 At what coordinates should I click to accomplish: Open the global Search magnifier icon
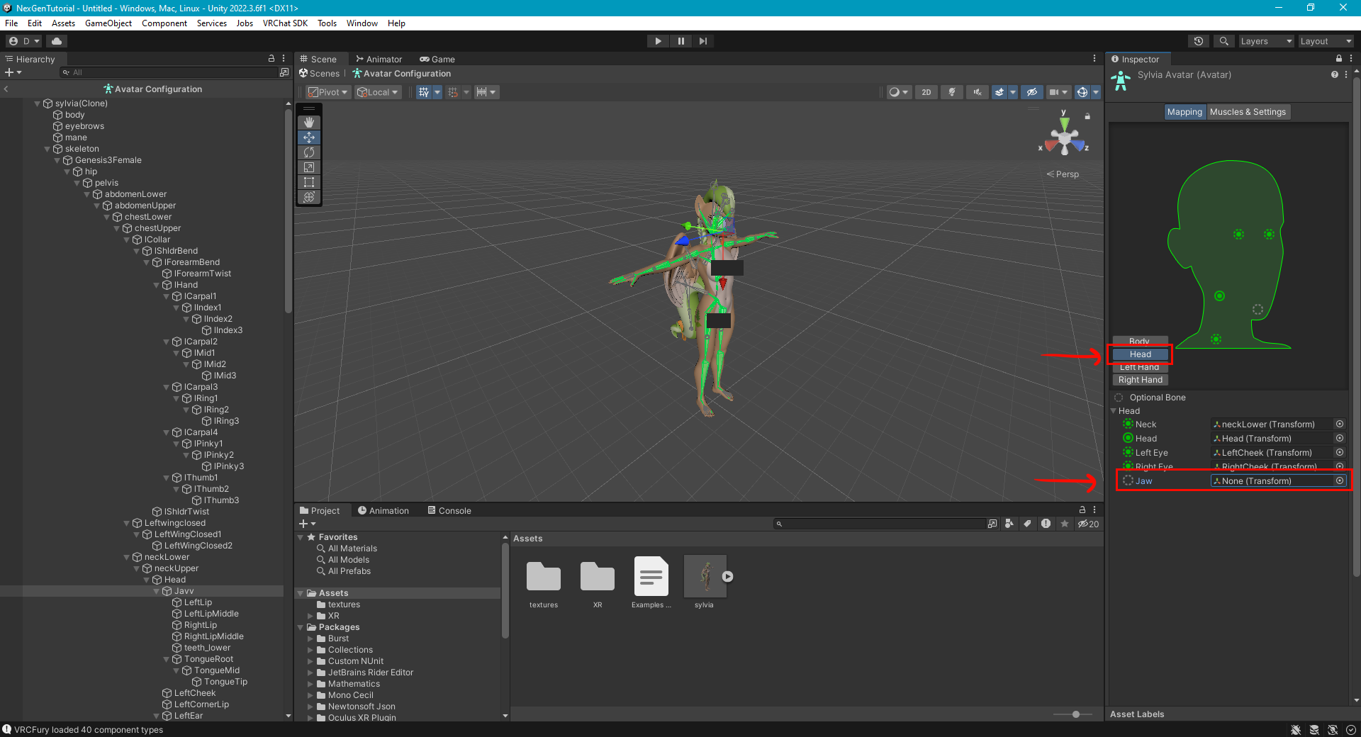[x=1223, y=41]
